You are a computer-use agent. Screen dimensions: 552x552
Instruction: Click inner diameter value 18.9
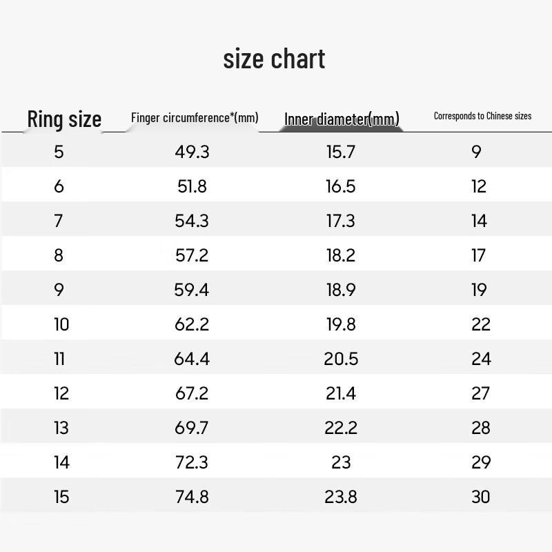tap(341, 290)
